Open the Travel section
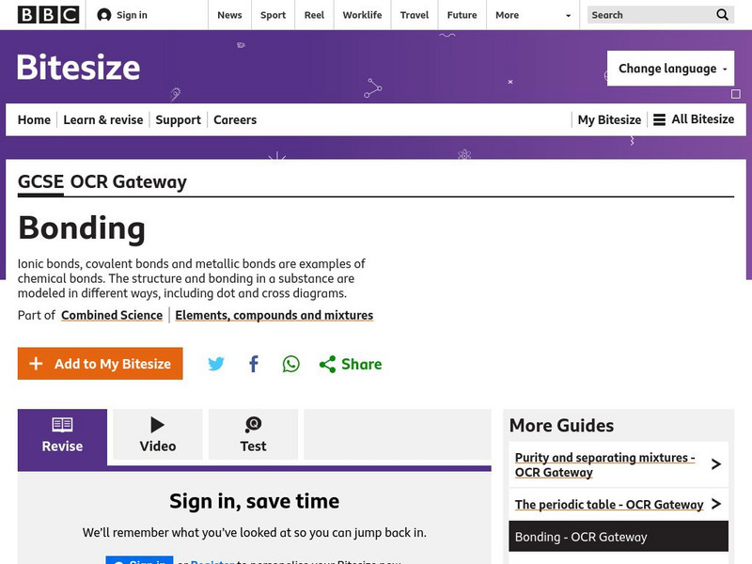This screenshot has width=752, height=564. pos(415,15)
